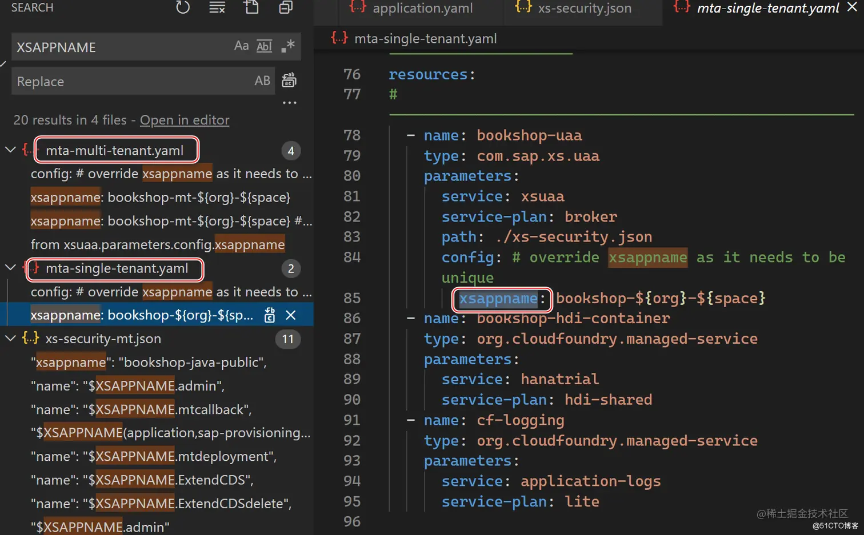The height and width of the screenshot is (535, 864).
Task: Click the Clear Search Results icon
Action: tap(217, 7)
